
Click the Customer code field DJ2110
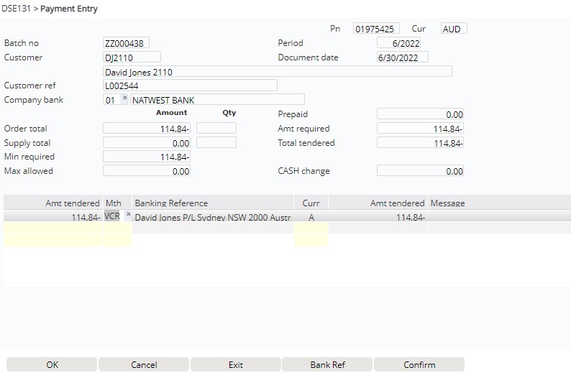(x=132, y=57)
